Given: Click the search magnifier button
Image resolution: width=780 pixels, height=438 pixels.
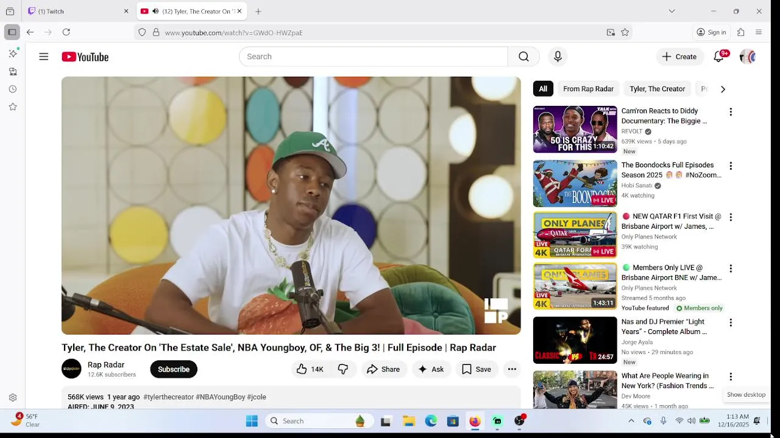Looking at the screenshot, I should coord(523,57).
